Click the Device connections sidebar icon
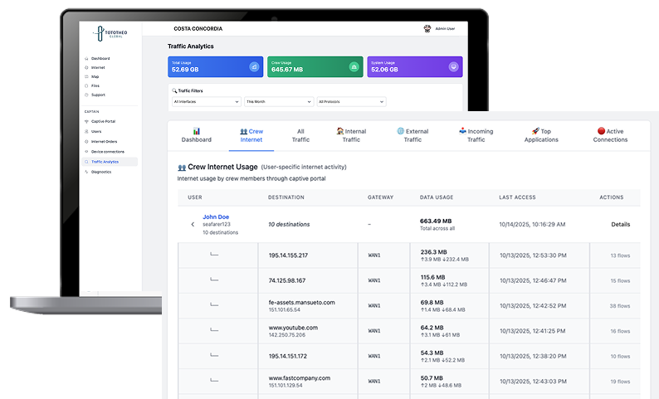The image size is (659, 399). [86, 152]
